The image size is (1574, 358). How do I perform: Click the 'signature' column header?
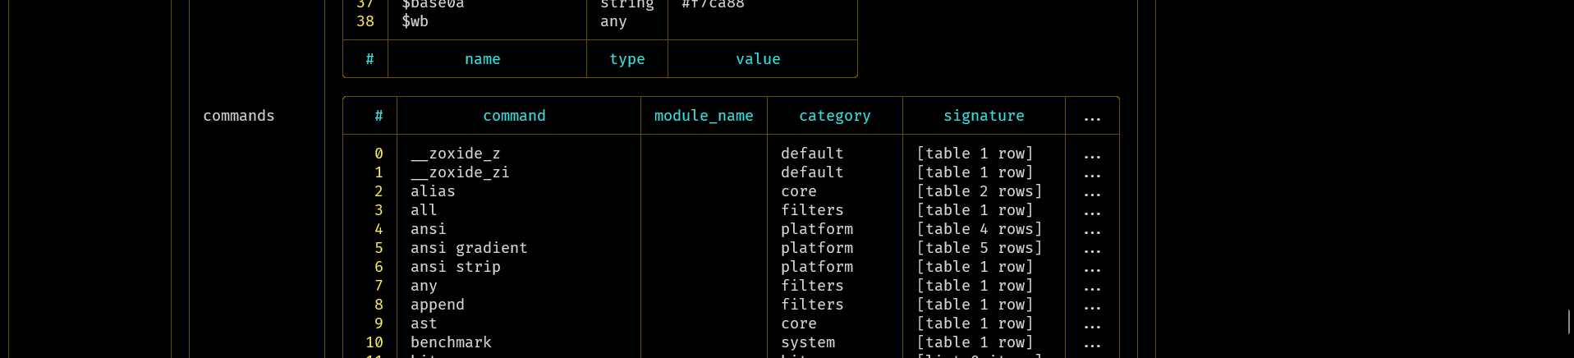(984, 116)
